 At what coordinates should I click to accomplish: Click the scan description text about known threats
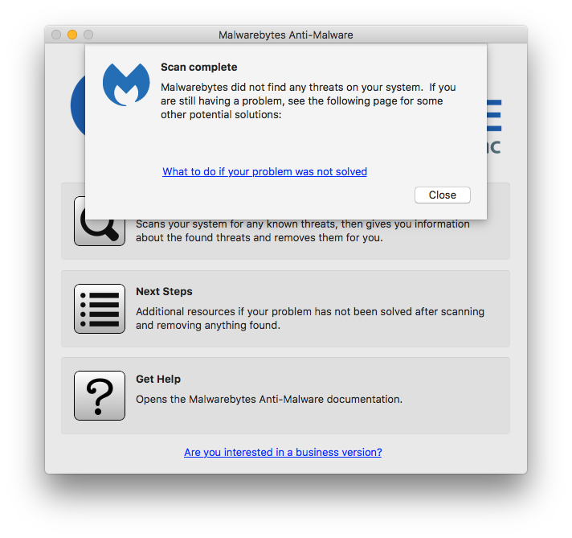click(x=303, y=231)
